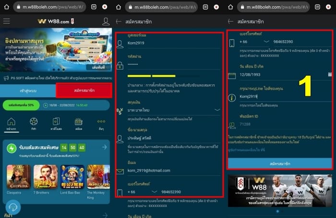Click the red สมัครสมาชิก button on home

[x=84, y=90]
